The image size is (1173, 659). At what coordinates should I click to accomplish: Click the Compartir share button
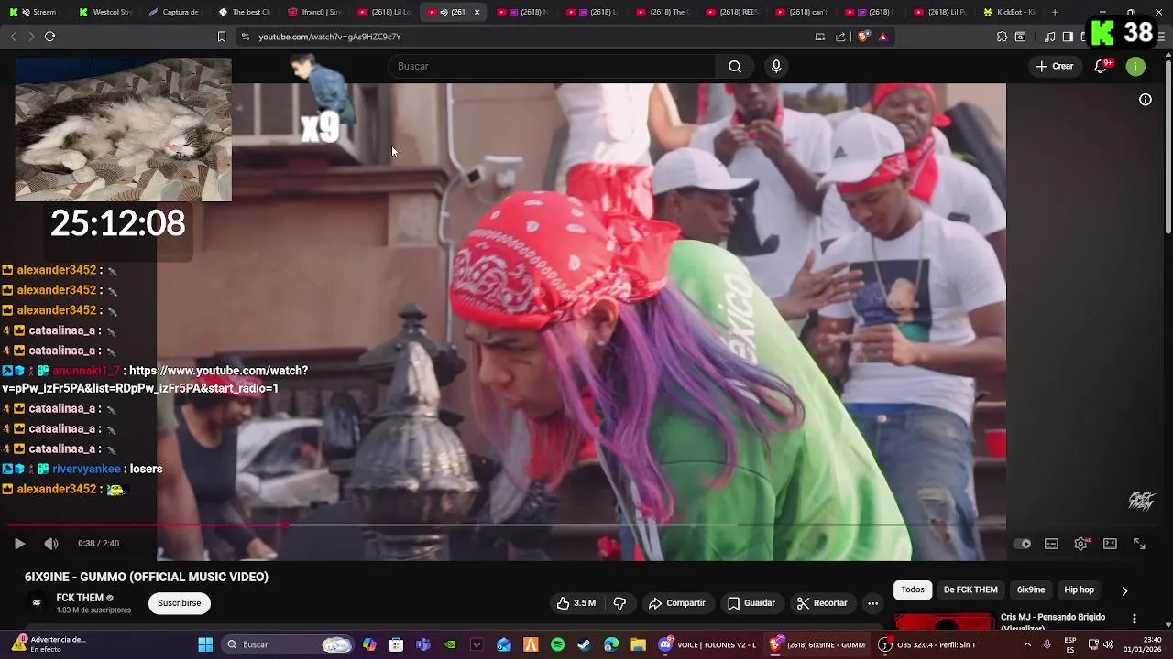(676, 603)
